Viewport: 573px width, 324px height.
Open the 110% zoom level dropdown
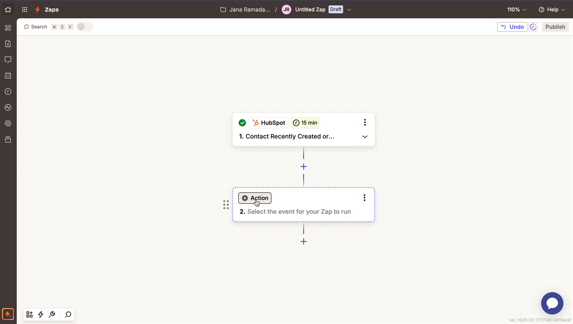516,10
